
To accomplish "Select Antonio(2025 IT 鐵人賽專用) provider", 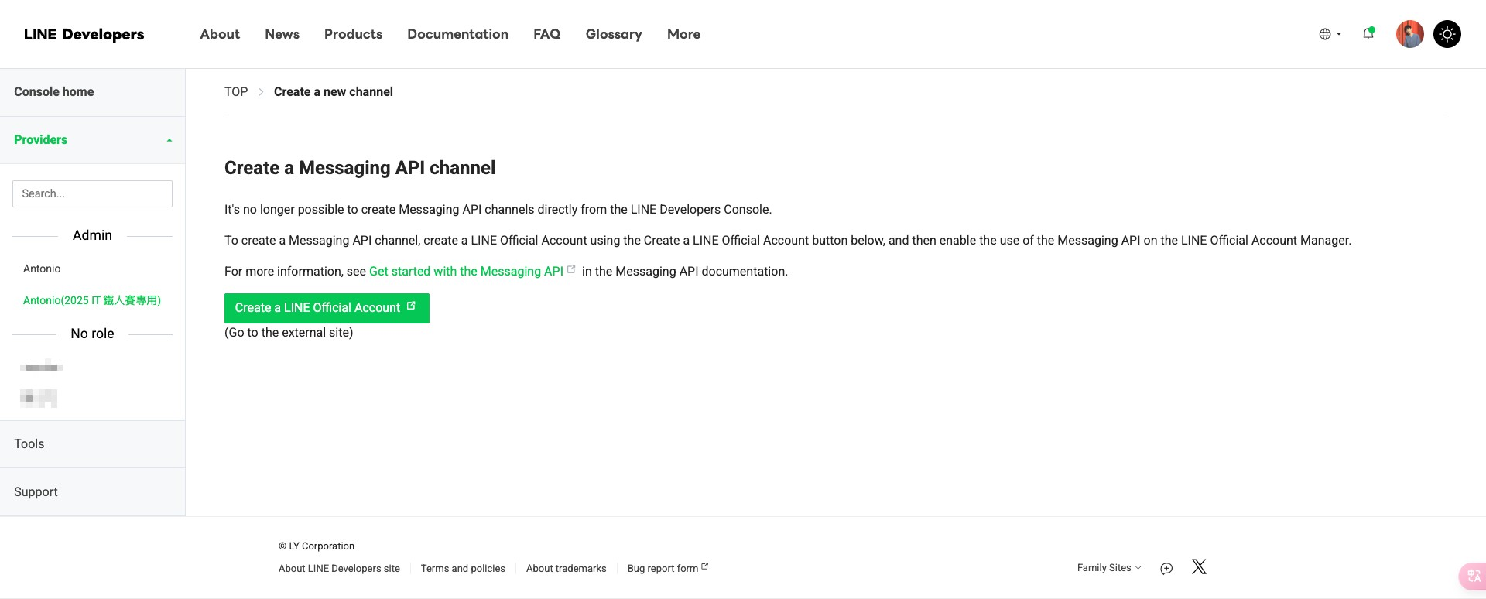I will coord(92,300).
